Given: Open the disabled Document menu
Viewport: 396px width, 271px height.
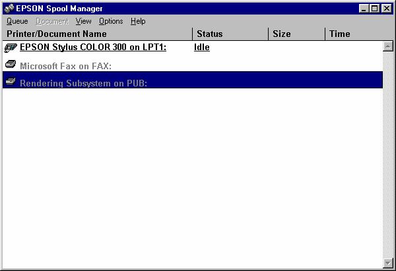Looking at the screenshot, I should [x=52, y=21].
